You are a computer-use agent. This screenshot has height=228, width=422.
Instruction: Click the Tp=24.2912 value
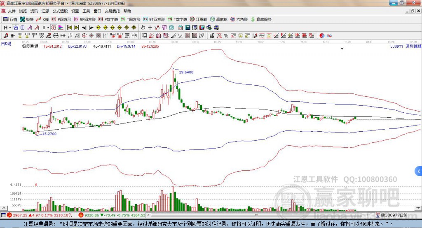pos(52,47)
